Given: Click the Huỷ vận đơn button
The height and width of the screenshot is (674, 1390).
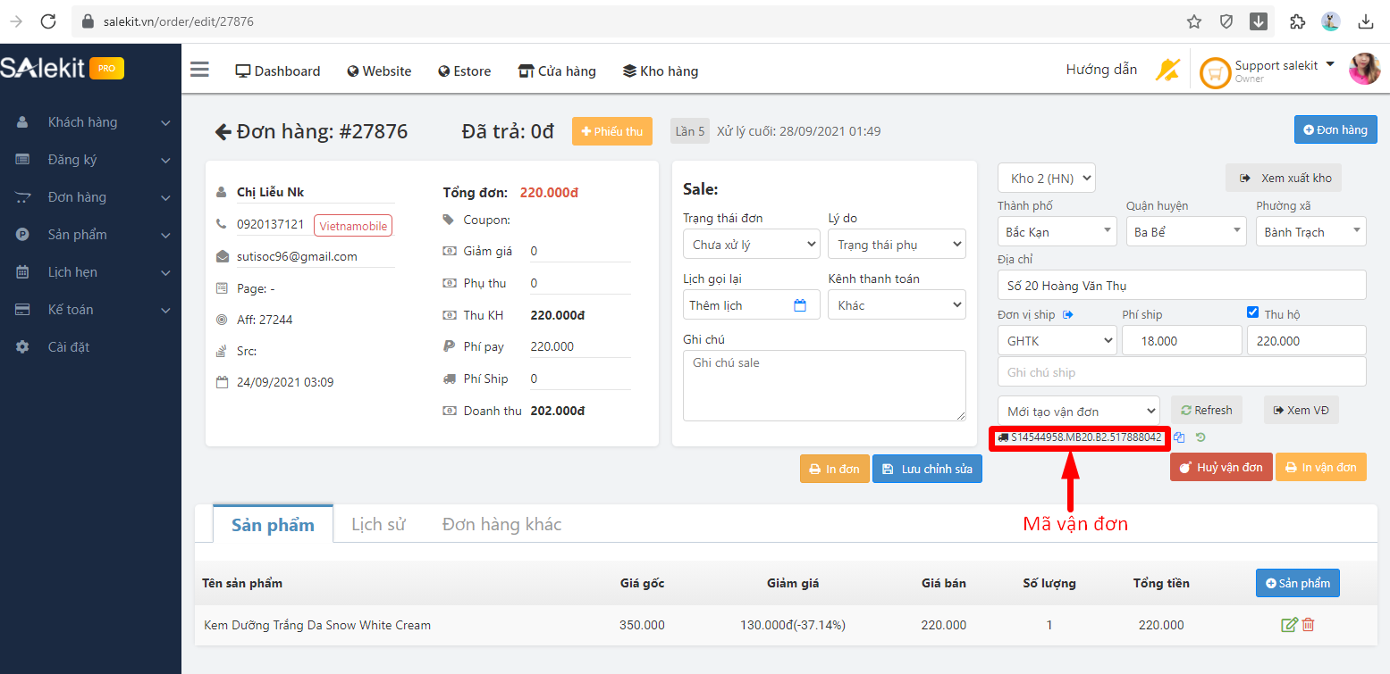Looking at the screenshot, I should 1221,467.
